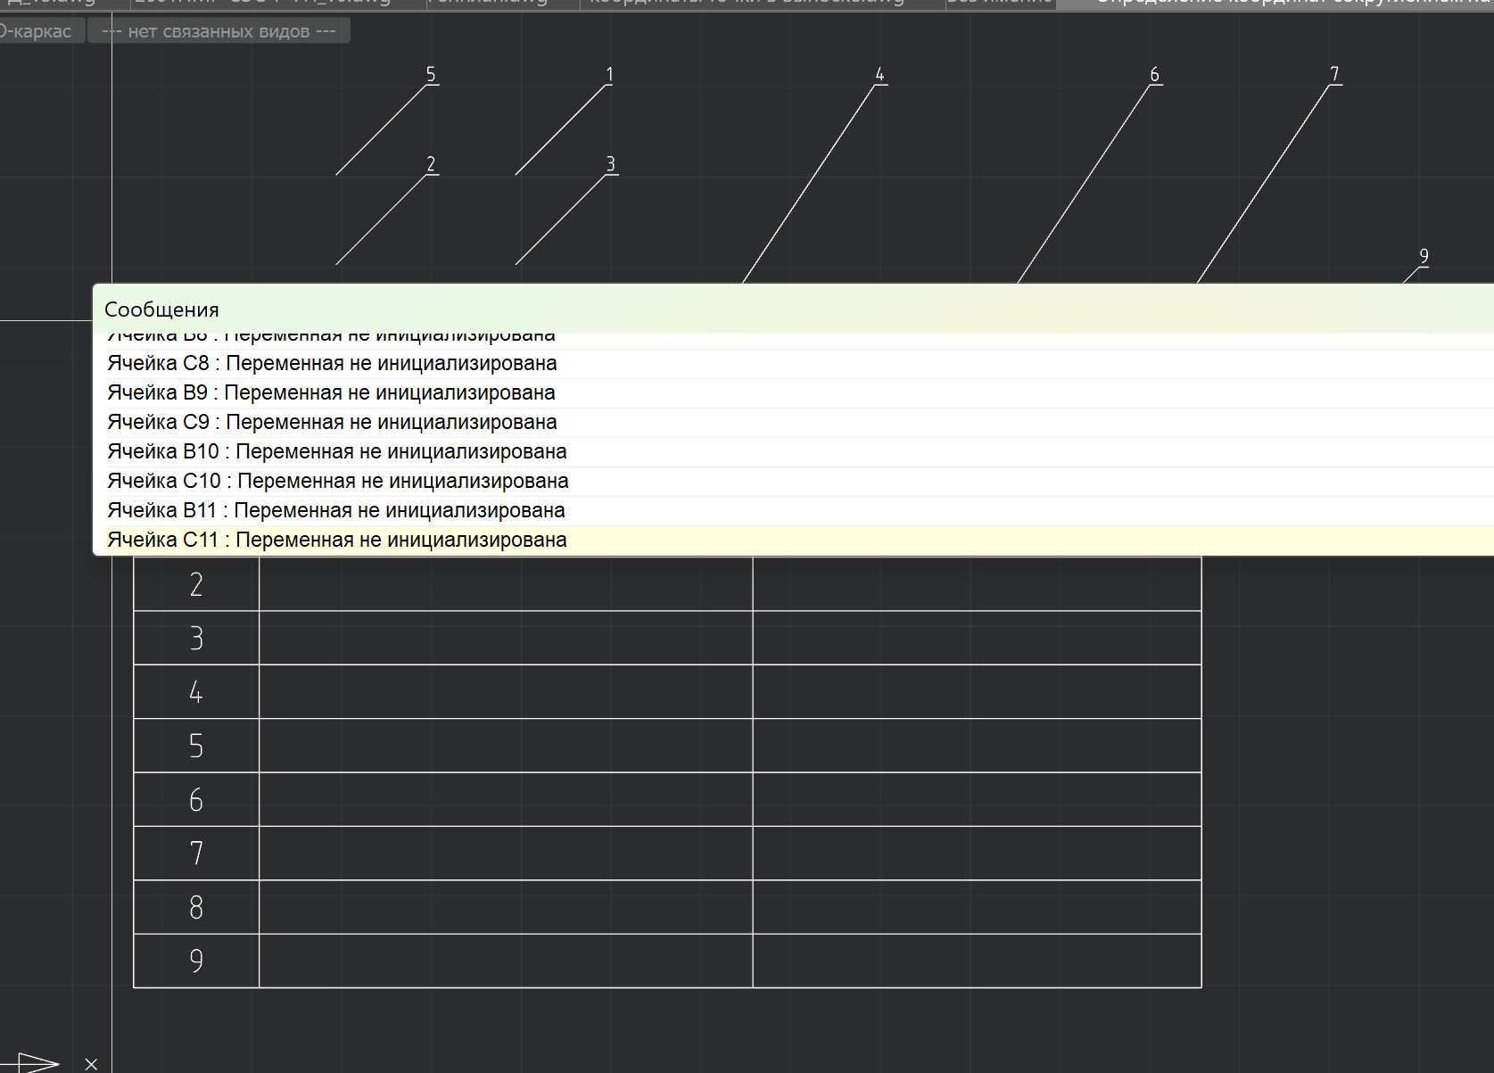Click the UCS X-axis arrow icon

click(x=36, y=1061)
